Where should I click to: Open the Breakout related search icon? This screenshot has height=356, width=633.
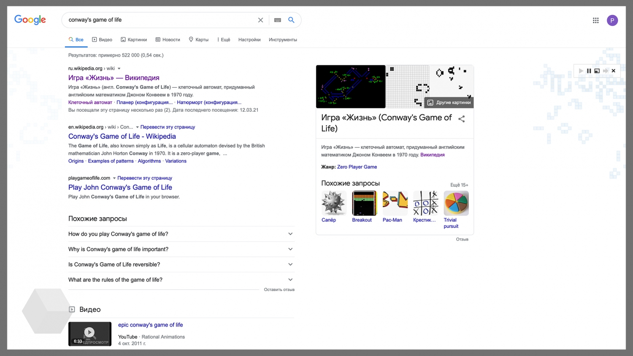[364, 203]
